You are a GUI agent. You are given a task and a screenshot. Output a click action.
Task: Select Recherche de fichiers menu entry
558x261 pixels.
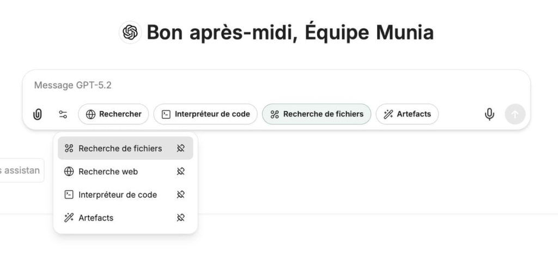point(120,148)
